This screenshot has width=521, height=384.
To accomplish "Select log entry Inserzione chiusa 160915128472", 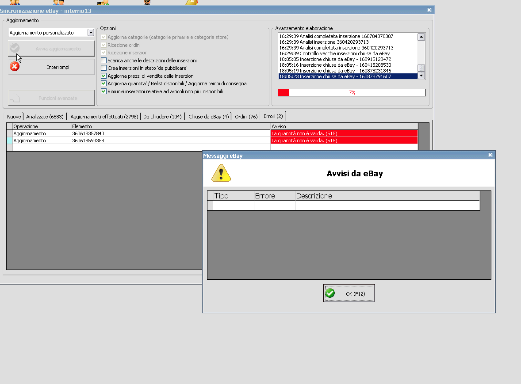I will [x=348, y=59].
